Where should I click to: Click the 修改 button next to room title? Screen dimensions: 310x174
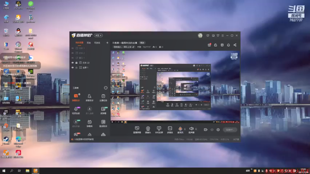click(142, 43)
